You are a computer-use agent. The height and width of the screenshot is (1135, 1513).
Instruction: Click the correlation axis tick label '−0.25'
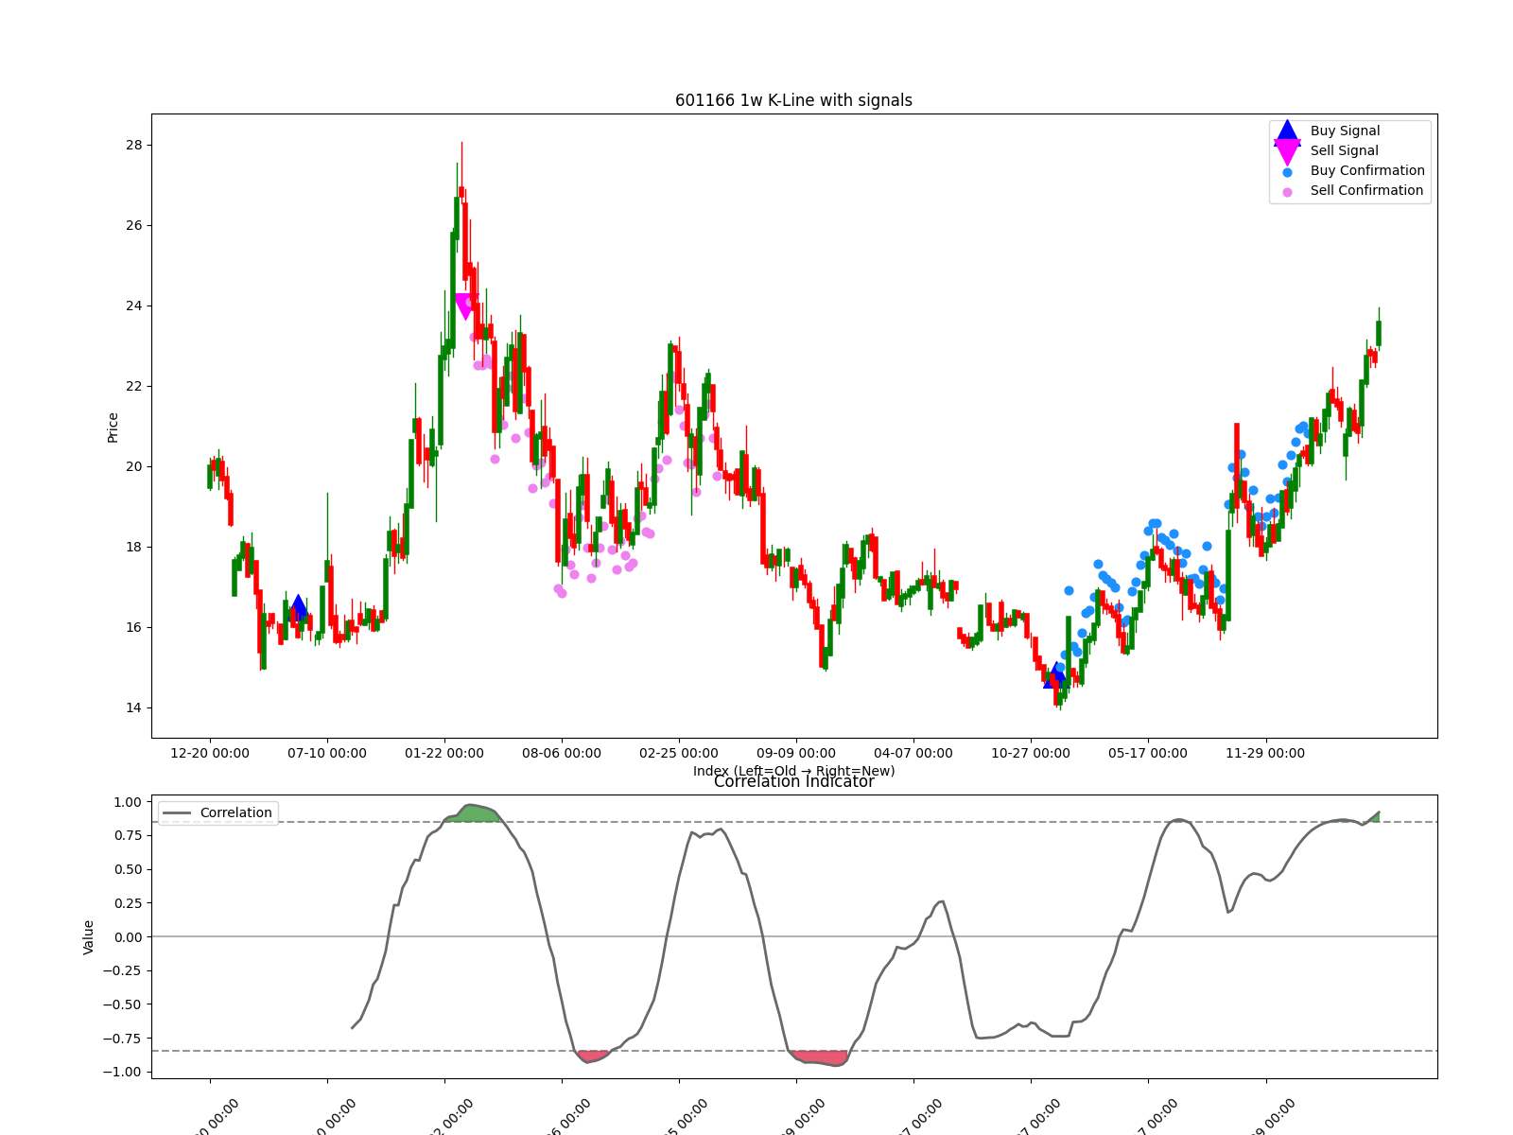123,970
